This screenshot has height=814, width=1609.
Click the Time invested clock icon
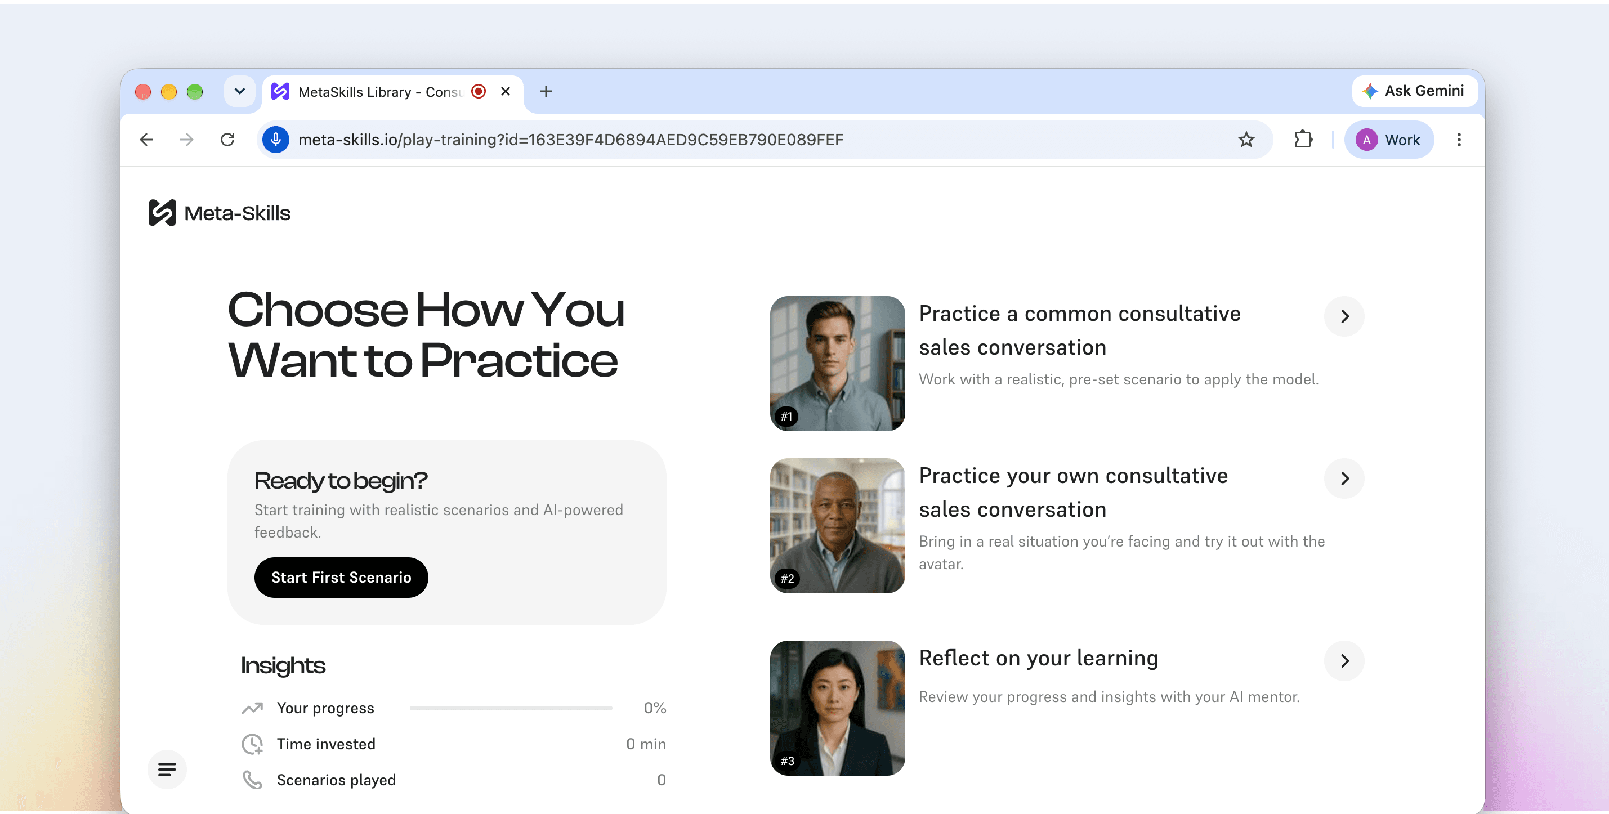tap(252, 744)
